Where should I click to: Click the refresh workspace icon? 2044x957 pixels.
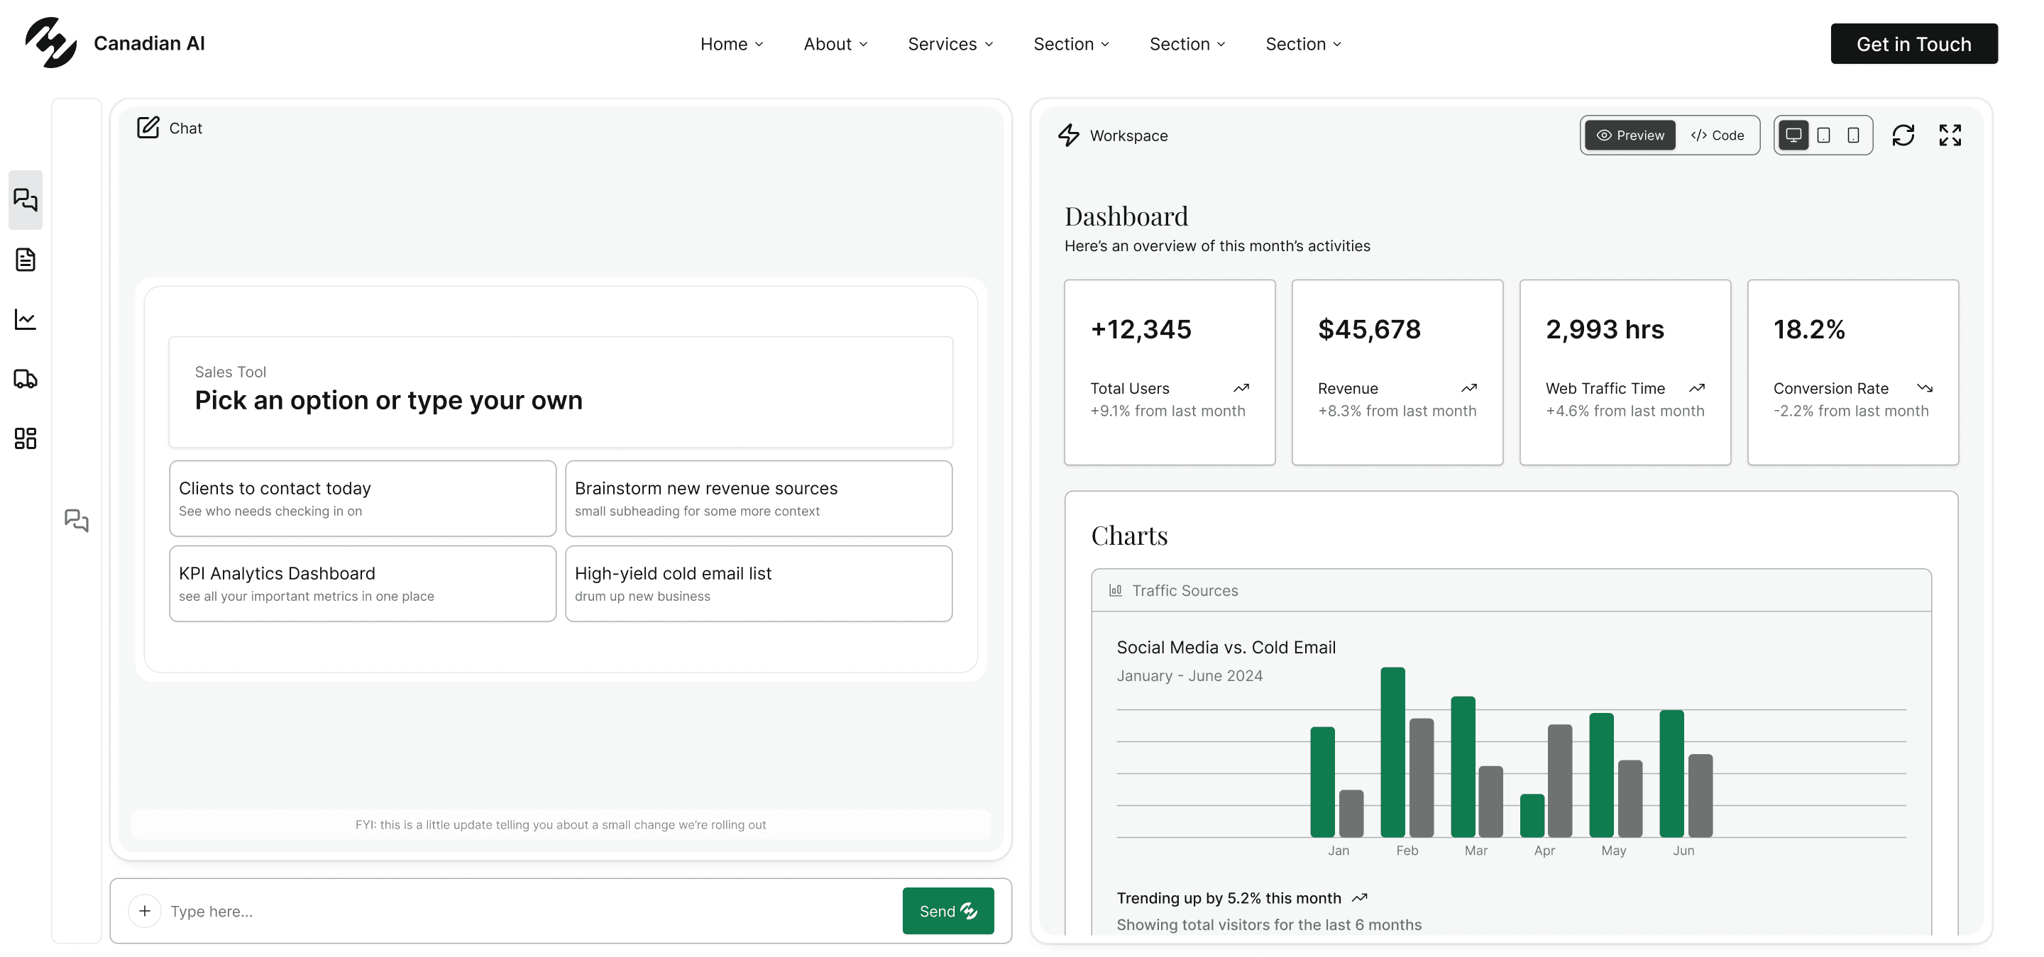click(1903, 135)
